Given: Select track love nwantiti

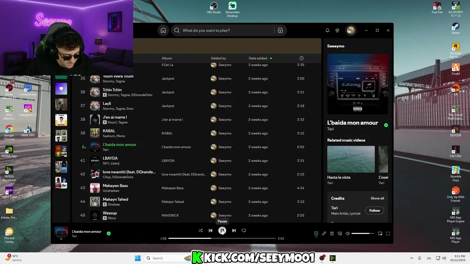Looking at the screenshot, I should click(196, 174).
